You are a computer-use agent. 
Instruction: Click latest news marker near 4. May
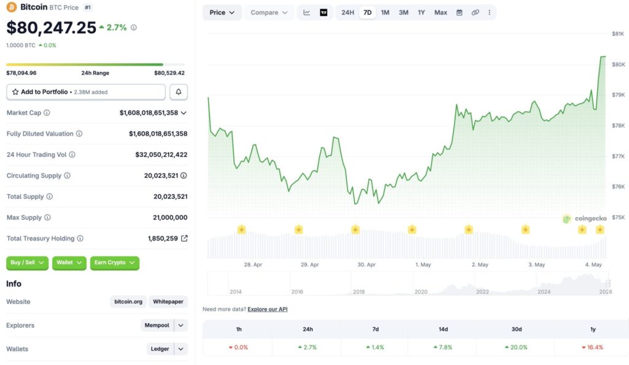point(600,229)
